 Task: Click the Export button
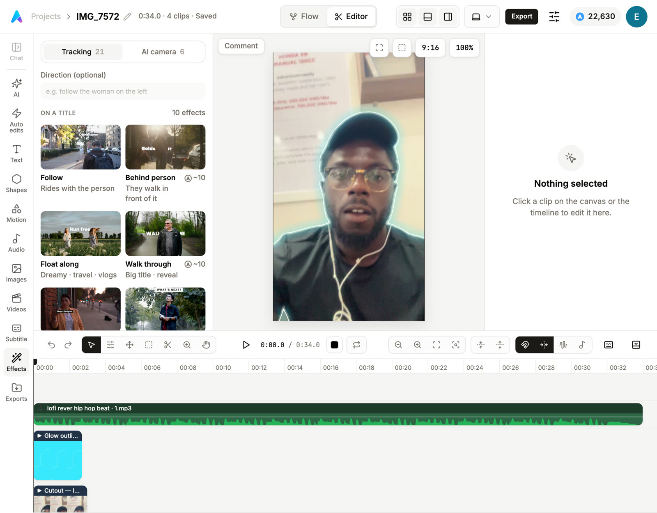coord(521,16)
